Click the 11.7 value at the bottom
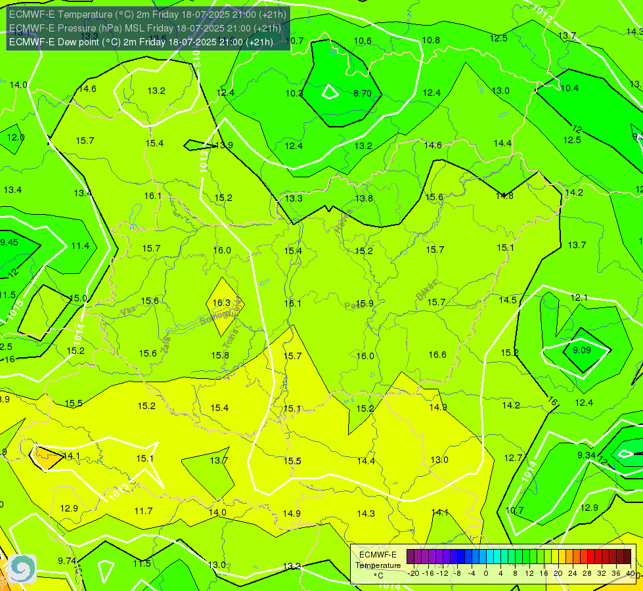The width and height of the screenshot is (643, 591). [x=144, y=511]
